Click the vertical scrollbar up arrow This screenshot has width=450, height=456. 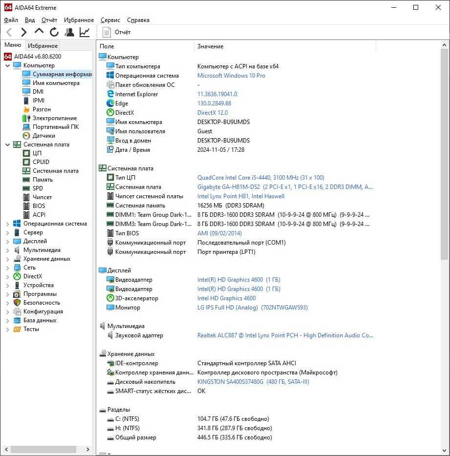(x=444, y=45)
